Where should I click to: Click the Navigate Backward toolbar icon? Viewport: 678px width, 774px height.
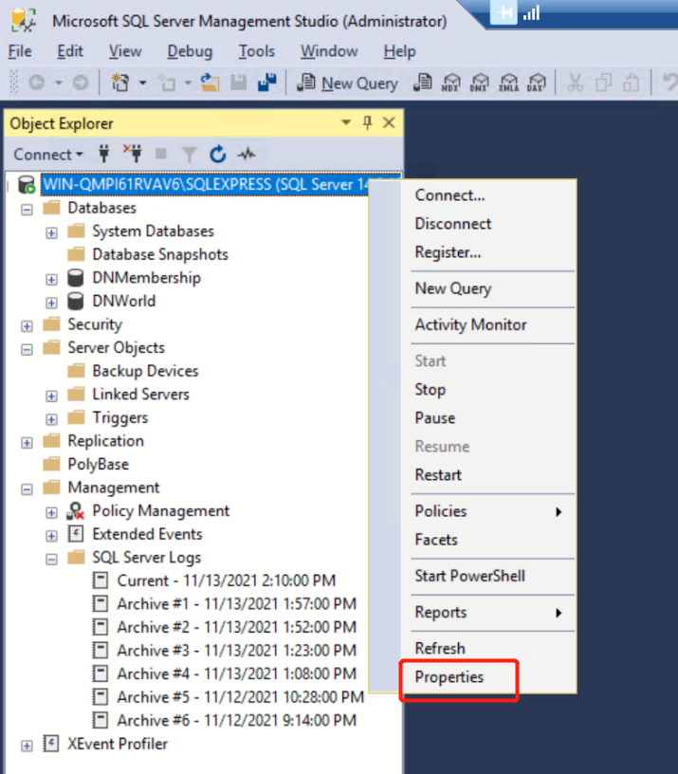click(37, 83)
